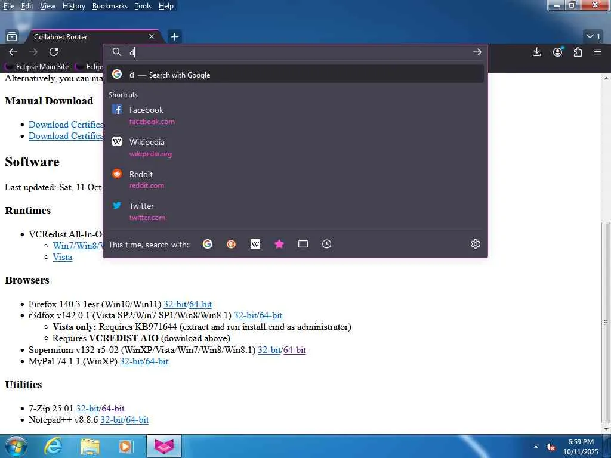Search open tabs with the tab icon
Viewport: 611px width, 458px height.
[x=303, y=244]
